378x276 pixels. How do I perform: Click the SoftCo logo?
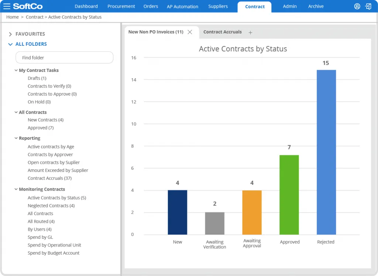point(28,6)
